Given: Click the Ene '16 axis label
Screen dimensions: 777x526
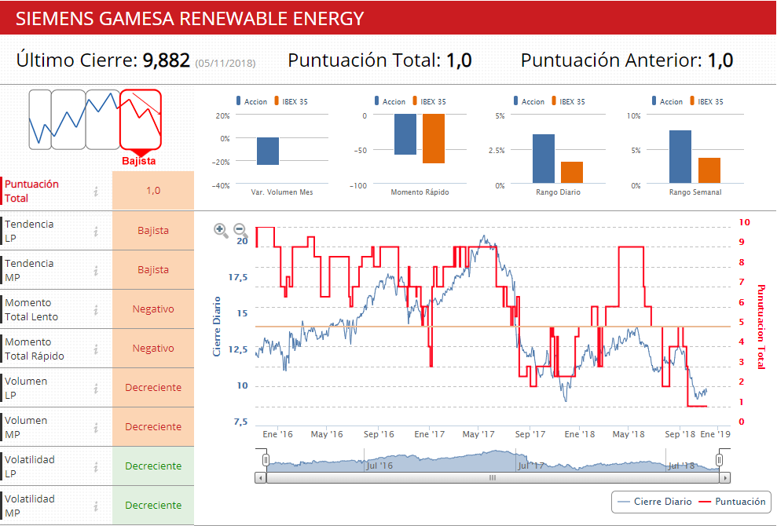Looking at the screenshot, I should pos(277,434).
